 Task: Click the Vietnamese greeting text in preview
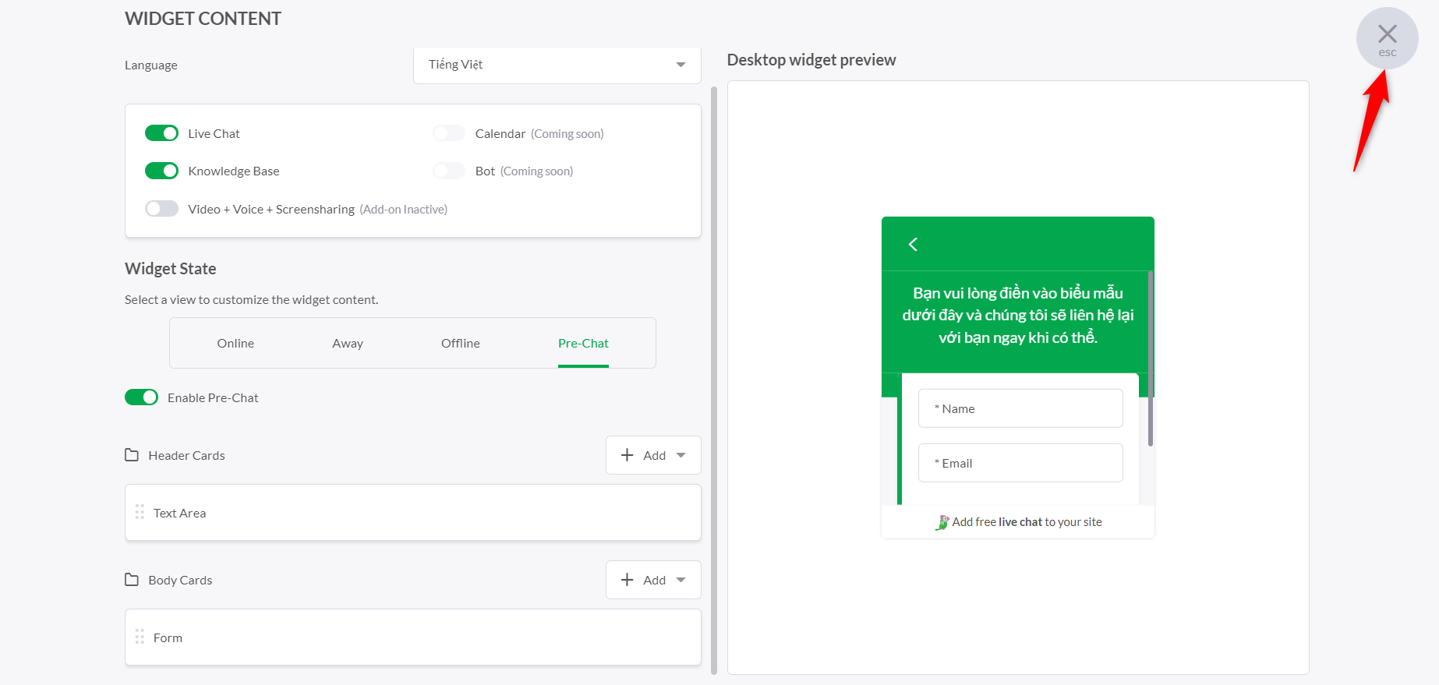click(x=1018, y=315)
